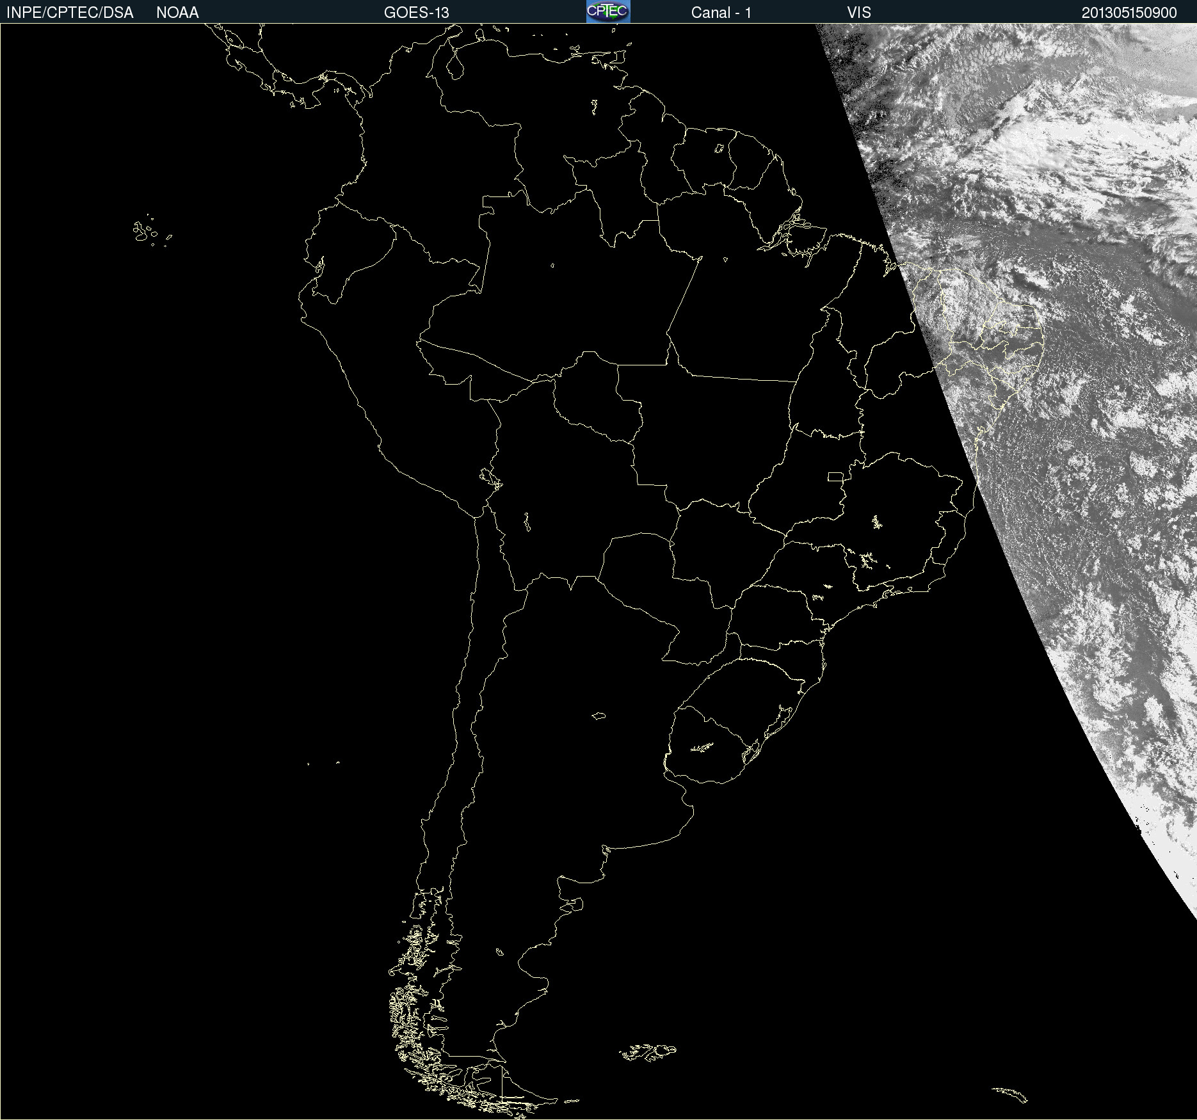Select the INPE/CPTEC/DSA header text
The width and height of the screenshot is (1197, 1120).
click(x=70, y=13)
